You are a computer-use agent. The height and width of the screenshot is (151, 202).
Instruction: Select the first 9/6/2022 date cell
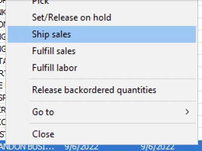tap(82, 148)
